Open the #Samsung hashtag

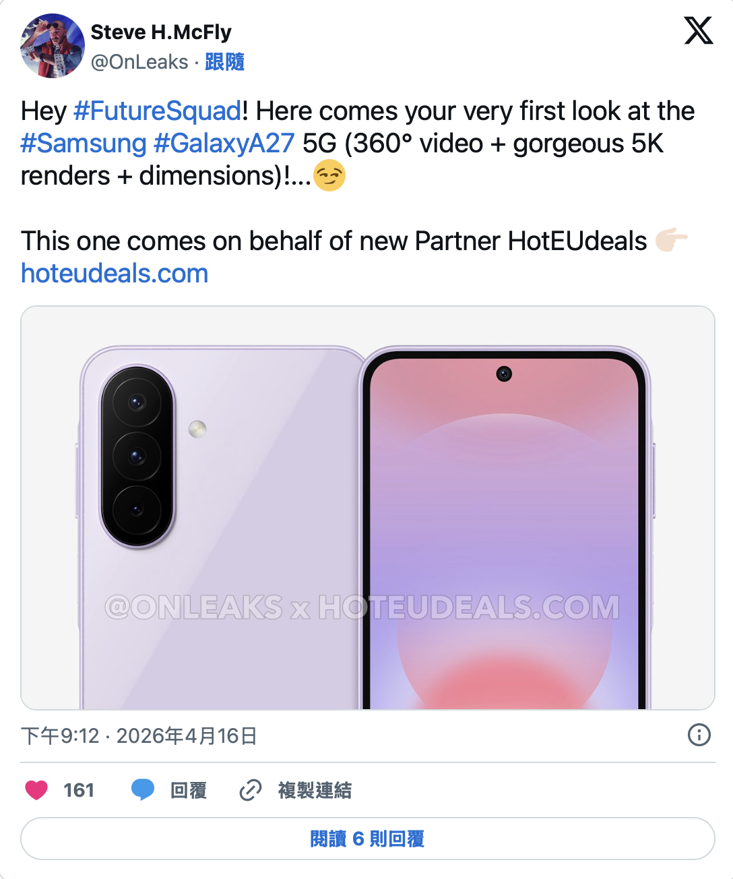(84, 143)
